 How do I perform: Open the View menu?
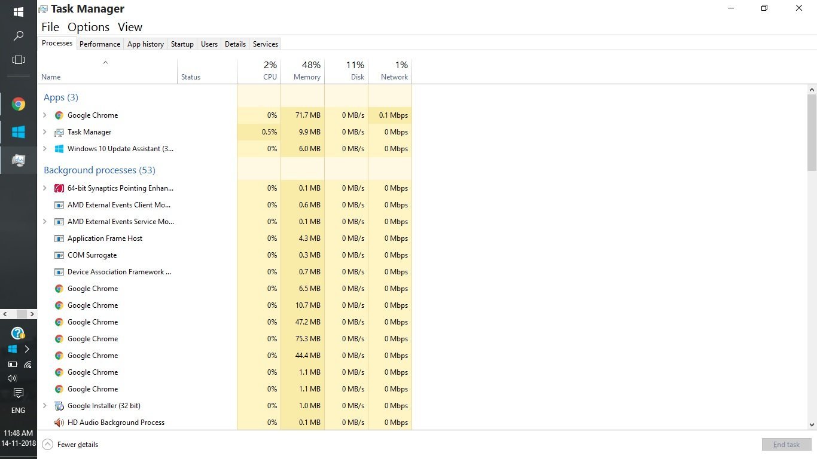(130, 27)
